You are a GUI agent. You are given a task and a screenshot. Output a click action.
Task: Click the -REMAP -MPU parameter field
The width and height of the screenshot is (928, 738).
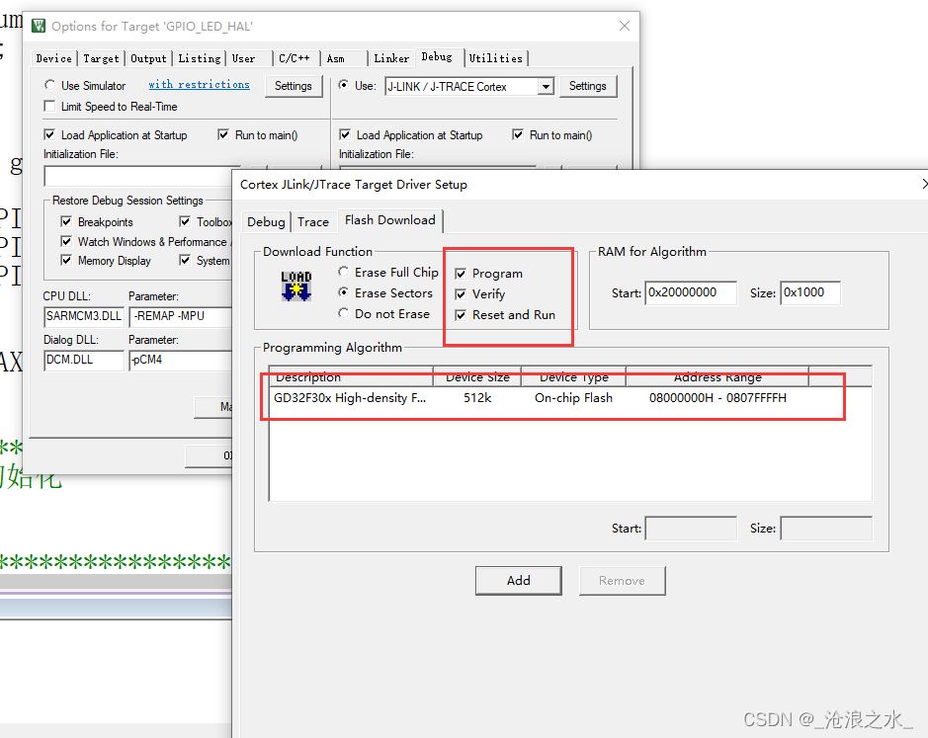(181, 316)
